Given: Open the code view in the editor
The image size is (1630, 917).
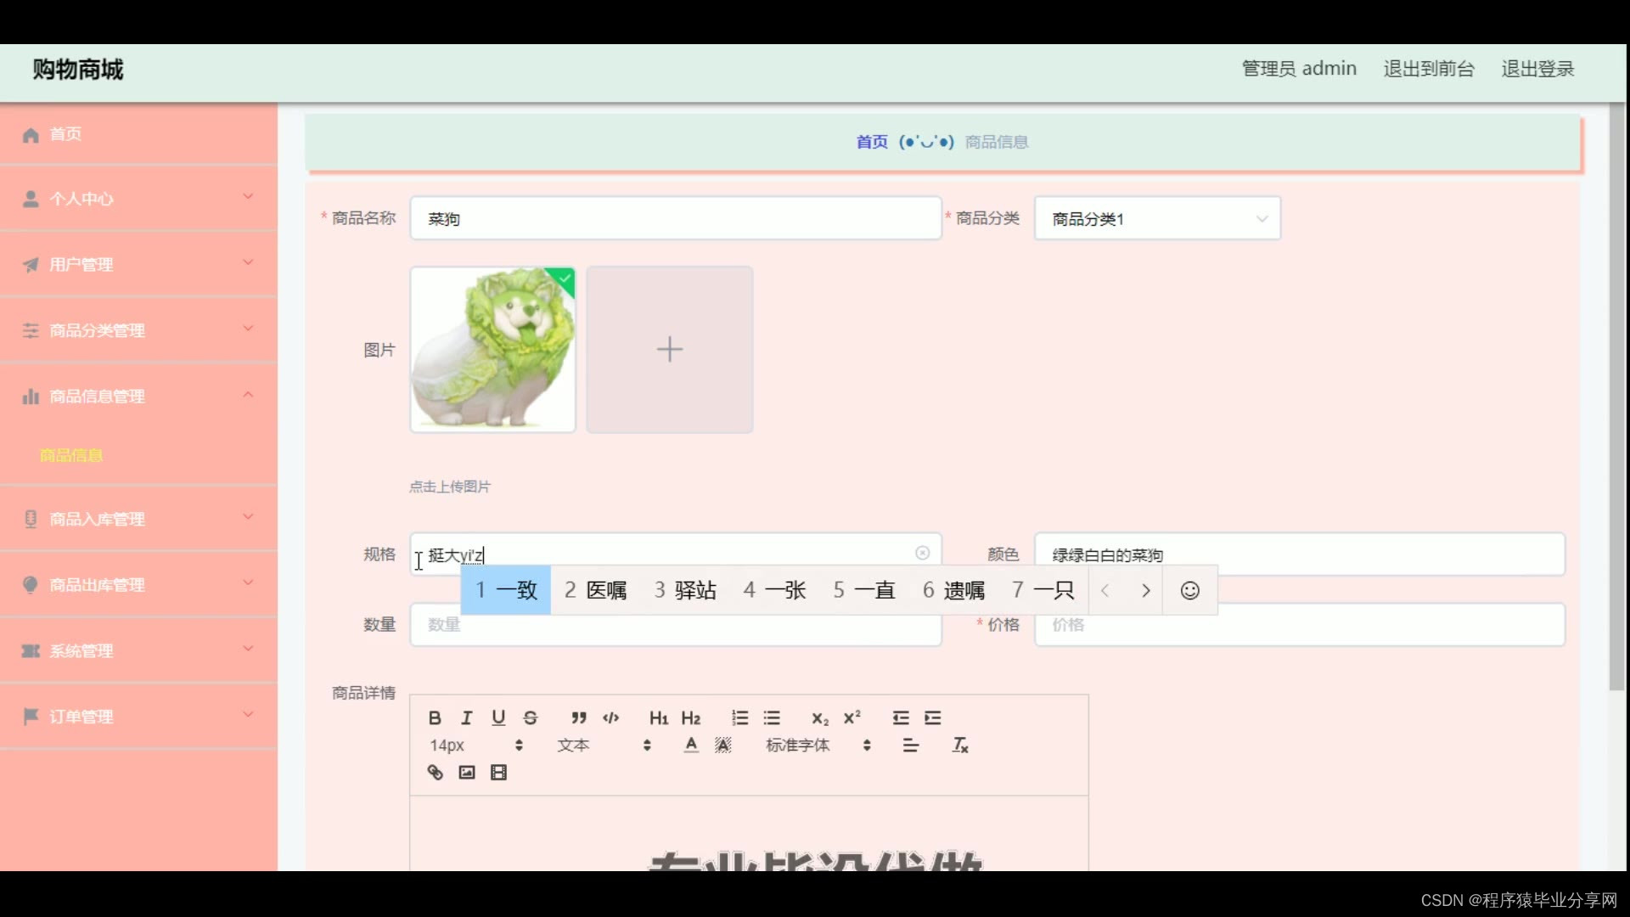Looking at the screenshot, I should pos(610,717).
